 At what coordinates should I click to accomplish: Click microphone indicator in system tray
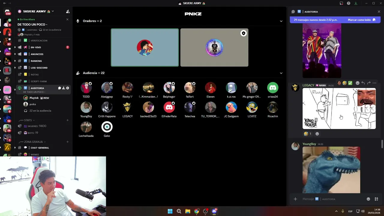pyautogui.click(x=343, y=211)
